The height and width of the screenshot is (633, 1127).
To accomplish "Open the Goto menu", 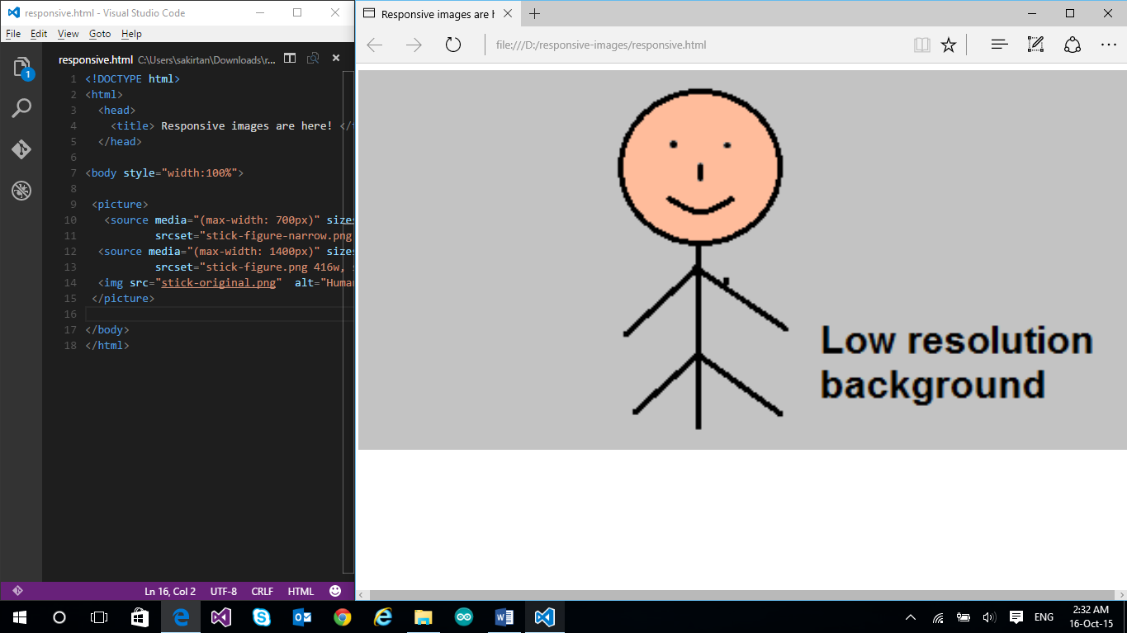I will (100, 34).
